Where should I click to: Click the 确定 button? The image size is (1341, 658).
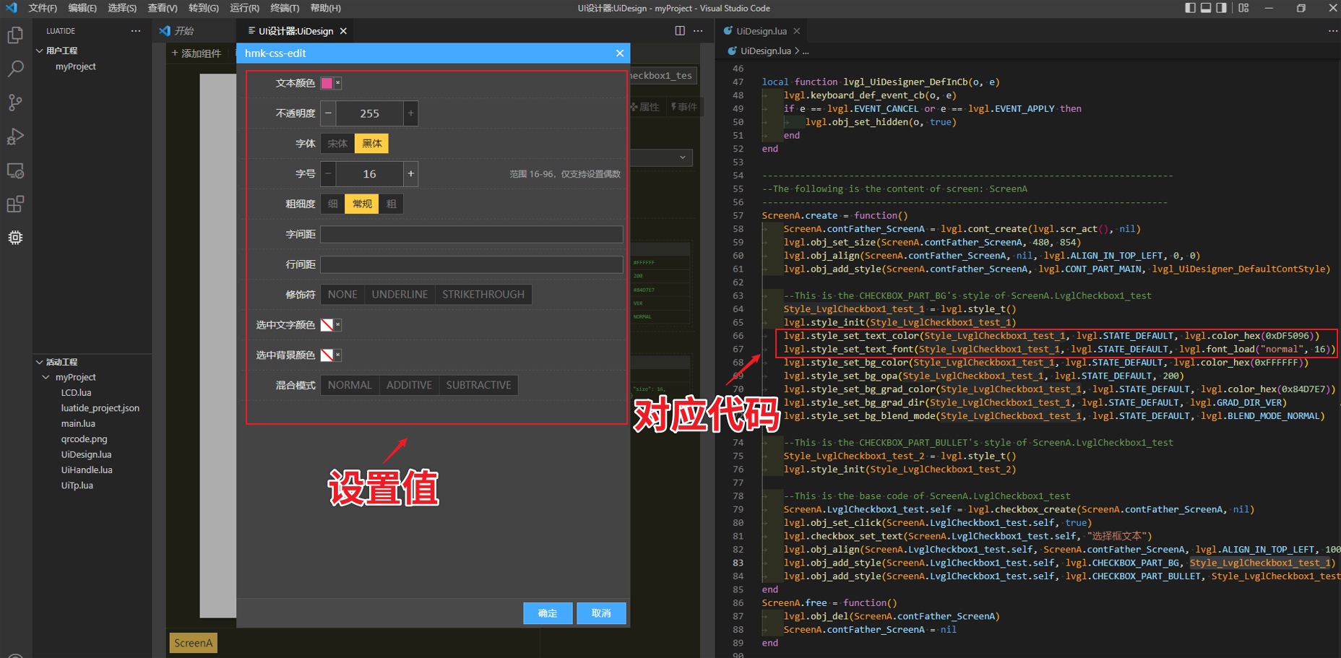(x=548, y=613)
